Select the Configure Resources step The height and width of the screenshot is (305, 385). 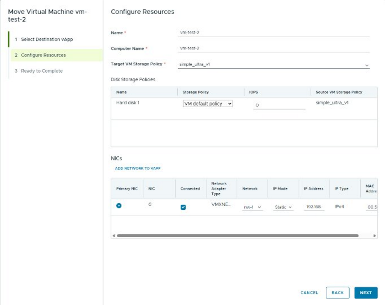pos(43,55)
